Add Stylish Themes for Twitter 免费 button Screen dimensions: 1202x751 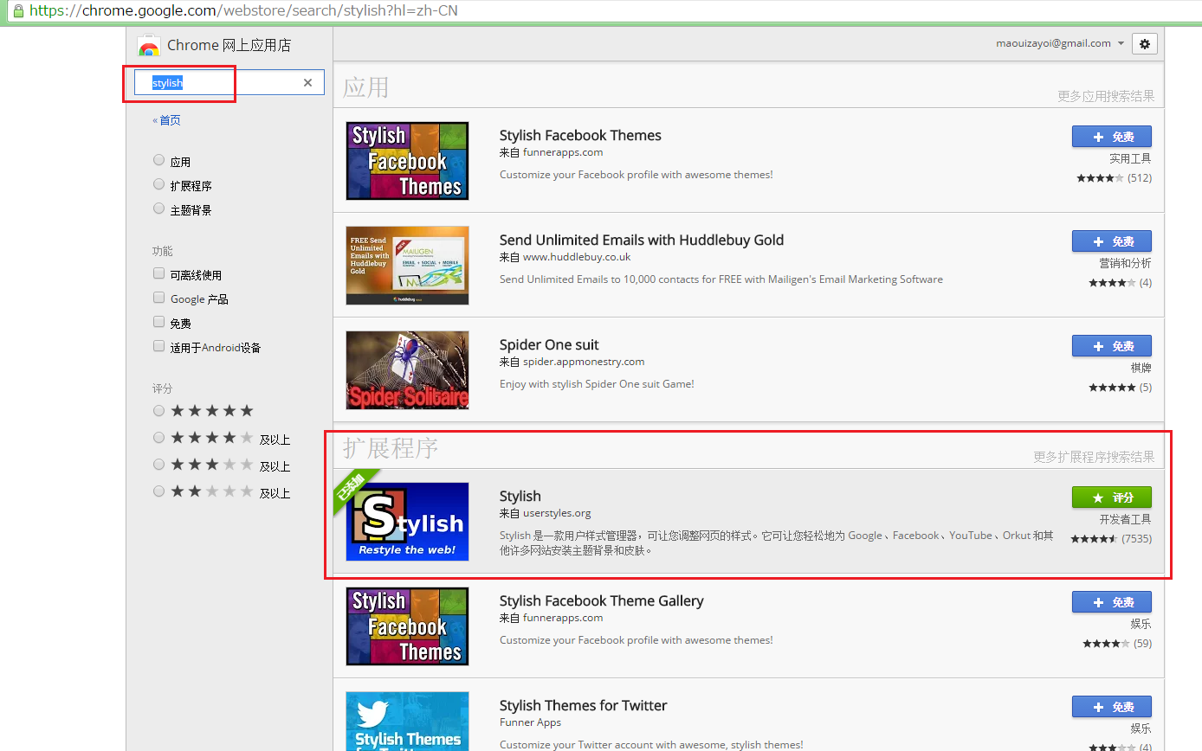coord(1112,707)
